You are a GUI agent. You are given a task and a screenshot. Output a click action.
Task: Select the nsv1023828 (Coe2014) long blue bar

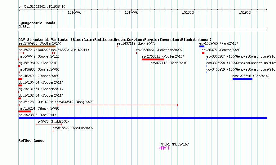(x=143, y=118)
